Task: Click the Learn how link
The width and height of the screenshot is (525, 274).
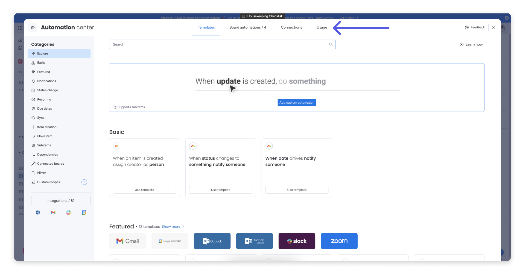Action: (471, 44)
